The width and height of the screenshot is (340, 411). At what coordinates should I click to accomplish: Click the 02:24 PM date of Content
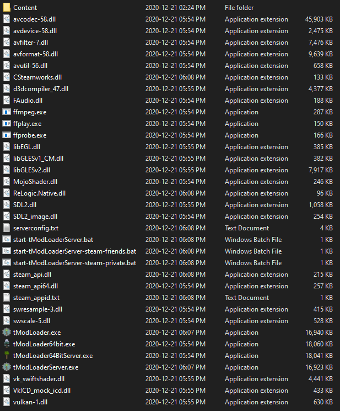(x=175, y=8)
